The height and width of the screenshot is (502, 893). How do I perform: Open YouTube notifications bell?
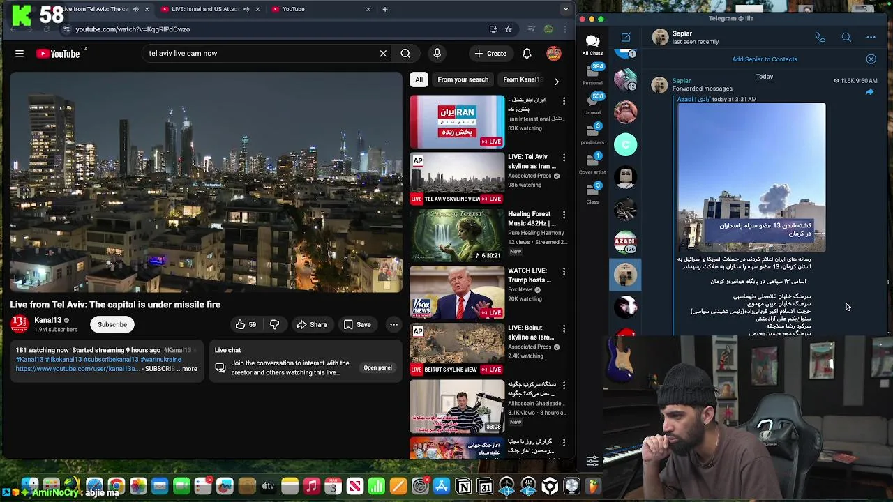(x=527, y=53)
